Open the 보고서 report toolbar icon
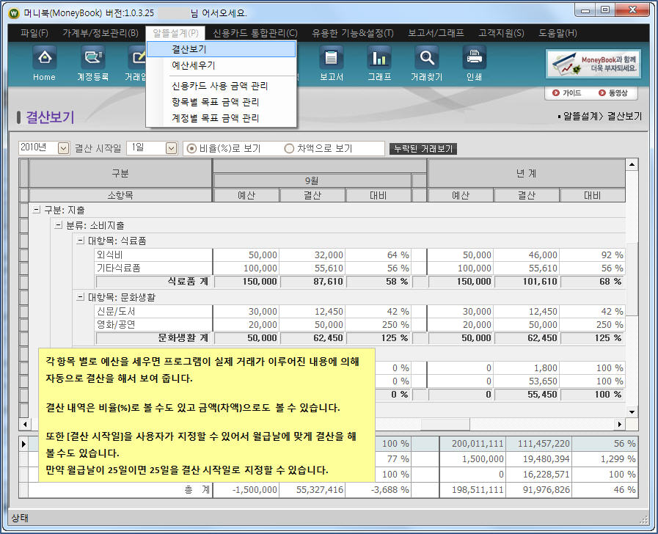658x534 pixels. (x=331, y=63)
